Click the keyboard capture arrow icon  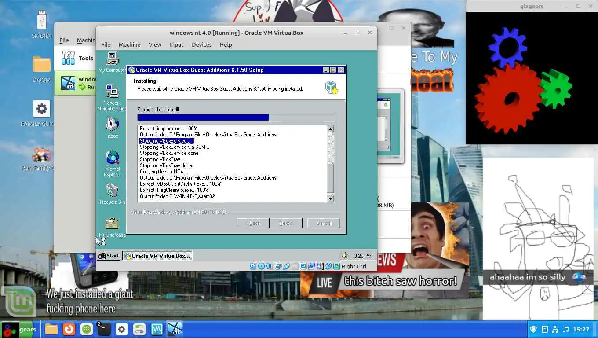pos(336,266)
